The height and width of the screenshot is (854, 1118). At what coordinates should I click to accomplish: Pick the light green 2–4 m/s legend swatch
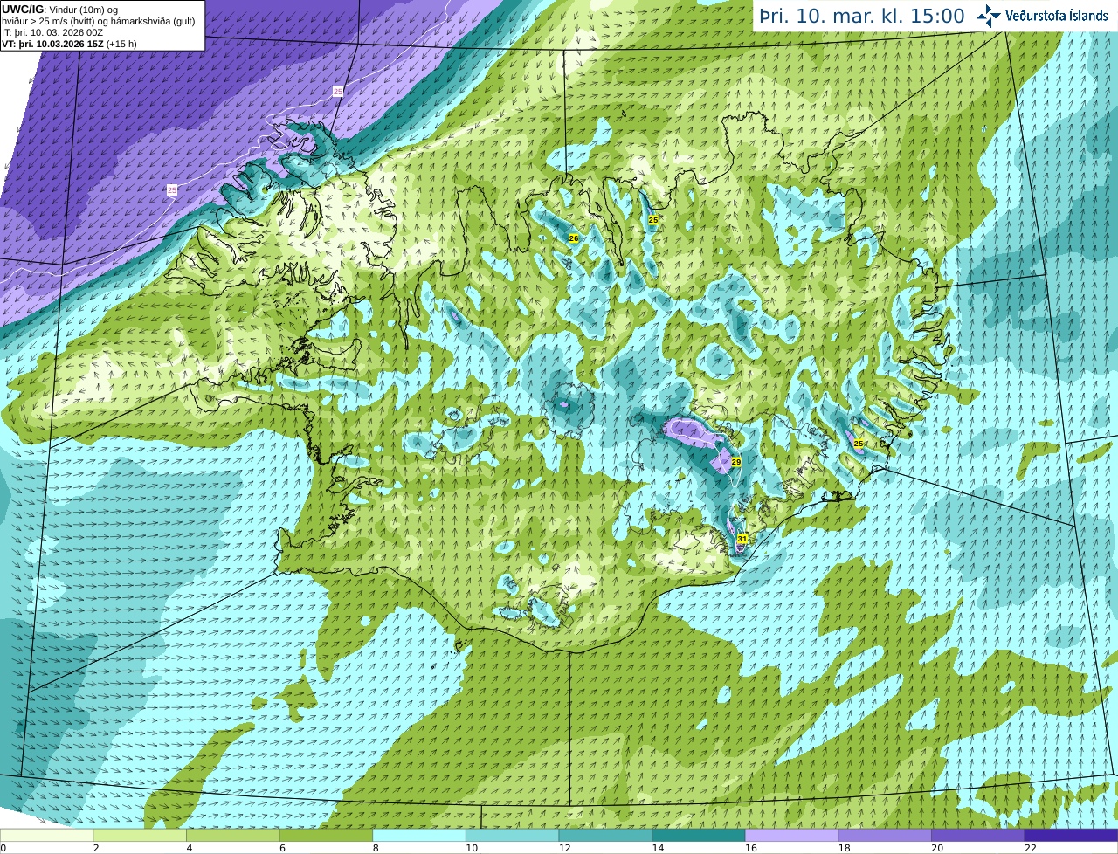coord(140,835)
